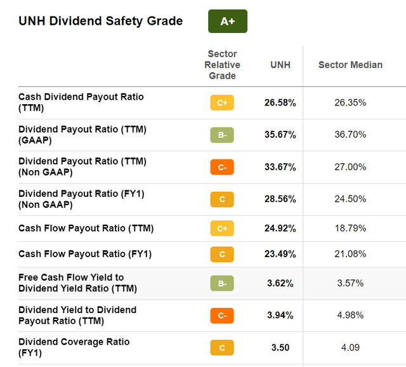Click the A+ Dividend Safety grade badge
Viewport: 406px width, 367px height.
pos(227,21)
